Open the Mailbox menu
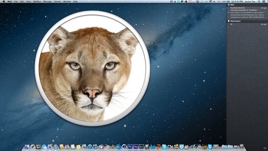The width and height of the screenshot is (268, 151). (37, 1)
